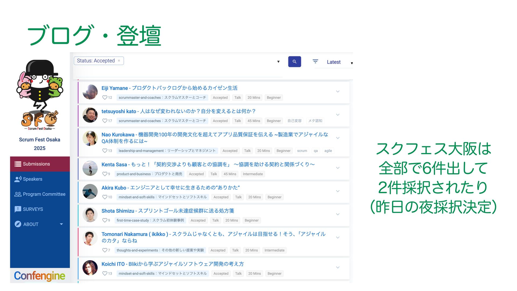This screenshot has width=517, height=291.
Task: Expand the Shota Shimizu submission chevron
Action: [x=338, y=214]
